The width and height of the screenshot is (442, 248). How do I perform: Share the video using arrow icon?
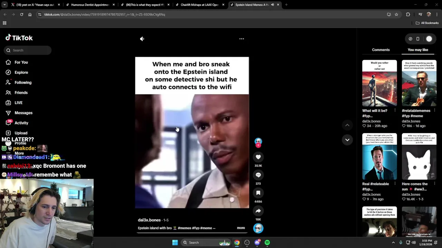coord(258,211)
